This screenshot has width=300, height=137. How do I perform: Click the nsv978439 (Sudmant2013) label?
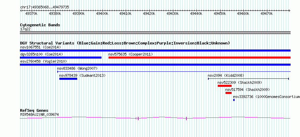point(82,75)
